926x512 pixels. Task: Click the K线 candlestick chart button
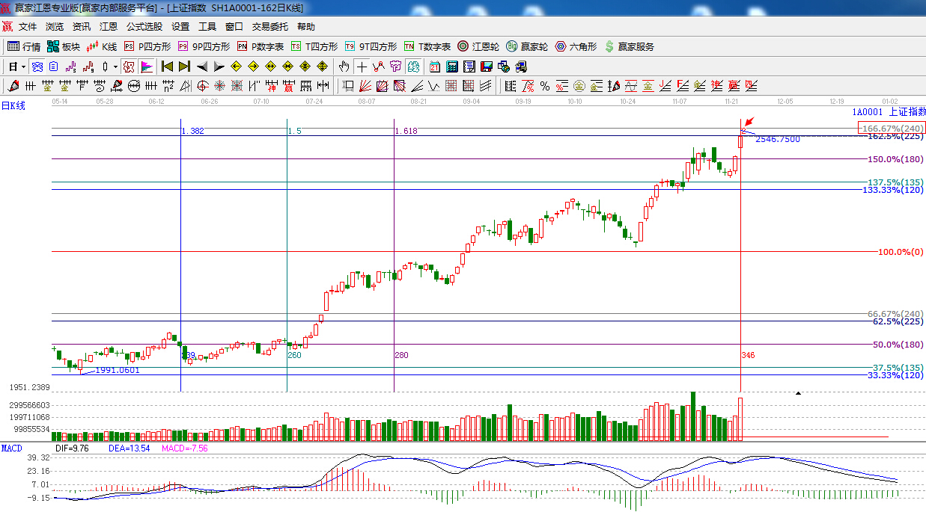(x=103, y=46)
